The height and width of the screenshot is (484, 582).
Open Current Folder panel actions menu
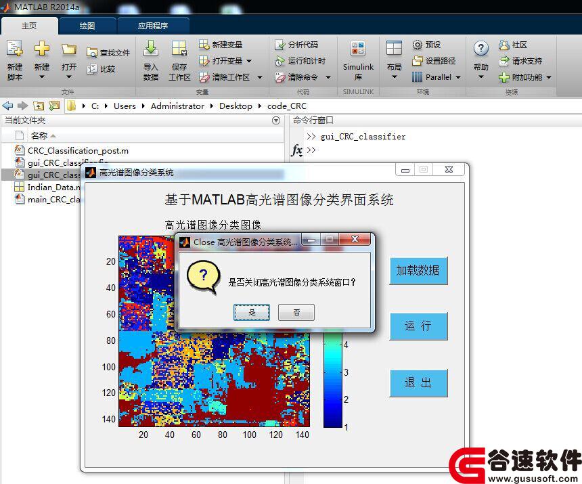coord(276,120)
